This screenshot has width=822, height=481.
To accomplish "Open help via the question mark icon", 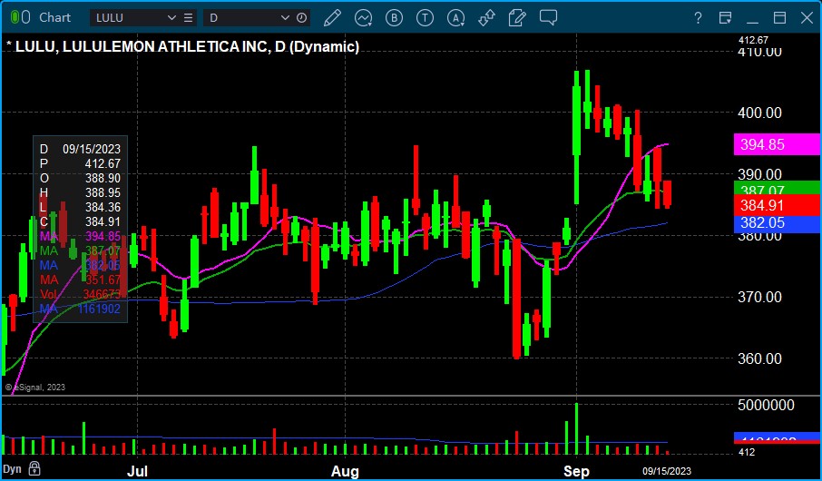I will (x=698, y=18).
